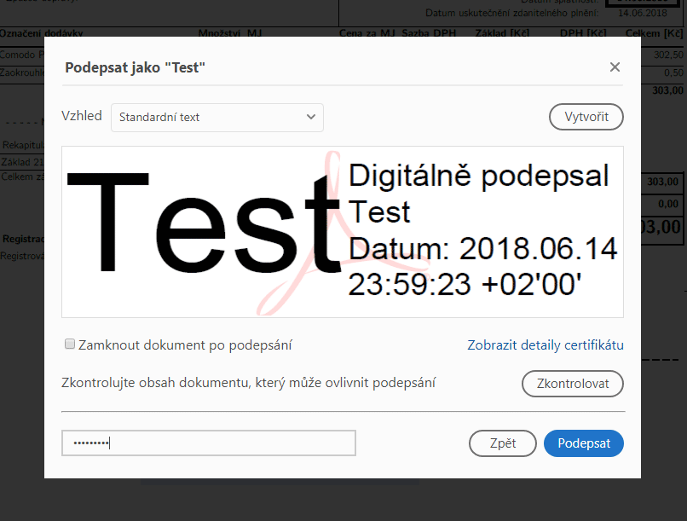The image size is (687, 521).
Task: Confirm signing with the Podepsat button
Action: tap(584, 443)
